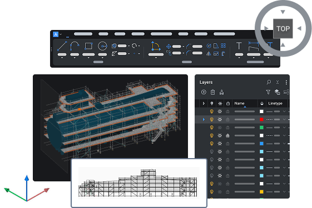Screen dimensions: 312x208
Task: Click the blue current-layer triangle on red row
Action: pyautogui.click(x=204, y=119)
